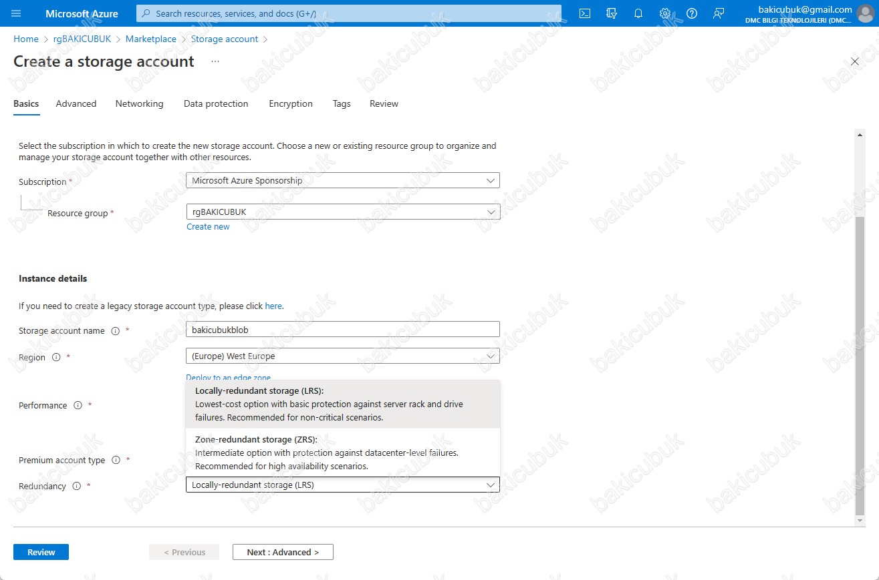Expand the Subscription dropdown

click(343, 180)
